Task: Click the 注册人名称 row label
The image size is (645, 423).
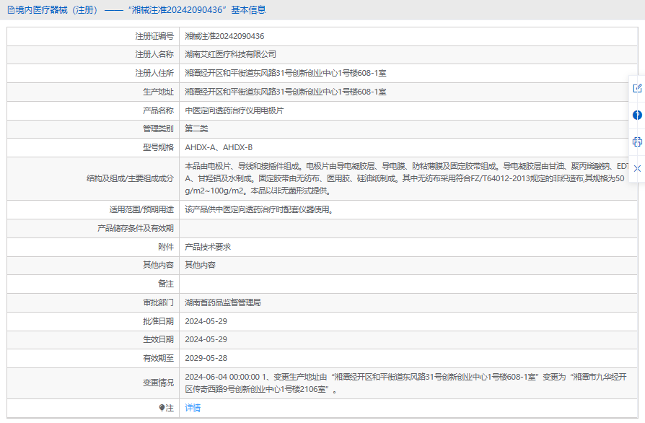Action: coord(154,54)
